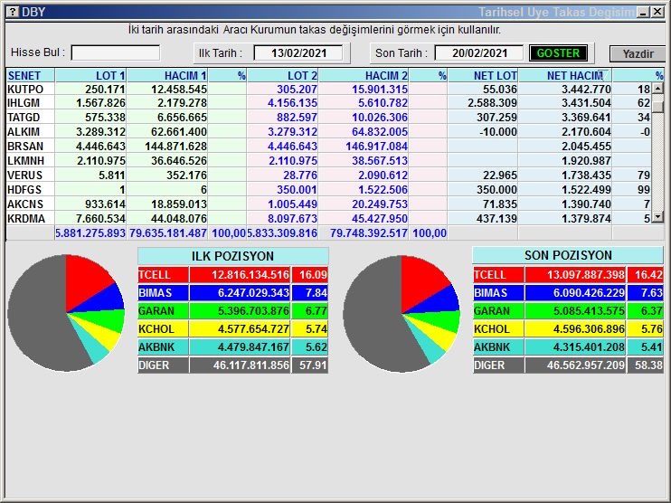The height and width of the screenshot is (503, 671).
Task: Close the Tarihsel Uye Takas window
Action: click(657, 12)
